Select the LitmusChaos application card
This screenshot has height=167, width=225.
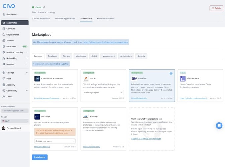[200, 86]
